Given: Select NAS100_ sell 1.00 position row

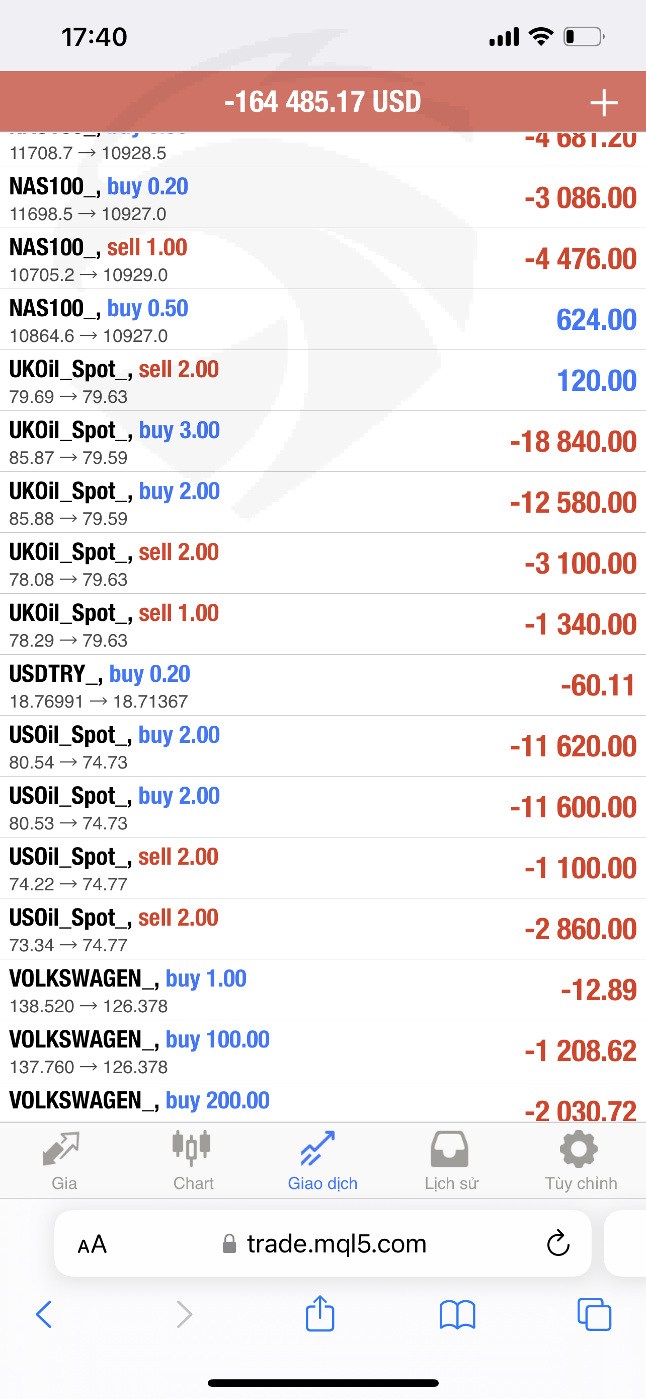Looking at the screenshot, I should point(322,258).
